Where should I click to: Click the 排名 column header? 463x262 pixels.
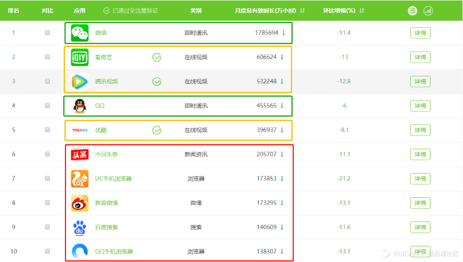[13, 10]
